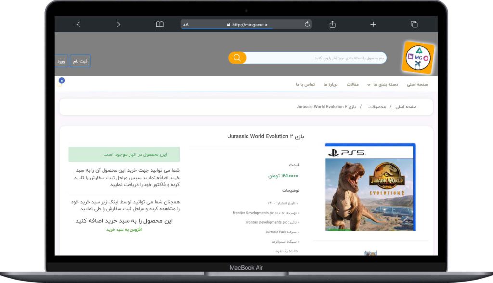Open the AA reader text size menu
The width and height of the screenshot is (493, 283).
click(x=186, y=25)
